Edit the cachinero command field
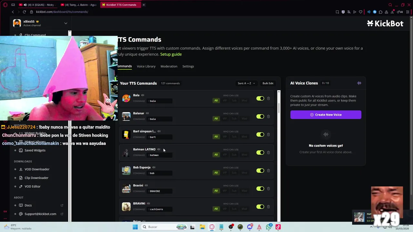 click(x=160, y=209)
